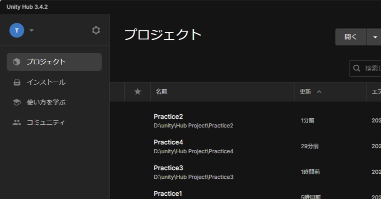Sort by the star favorites column
The image size is (381, 199).
click(x=138, y=91)
